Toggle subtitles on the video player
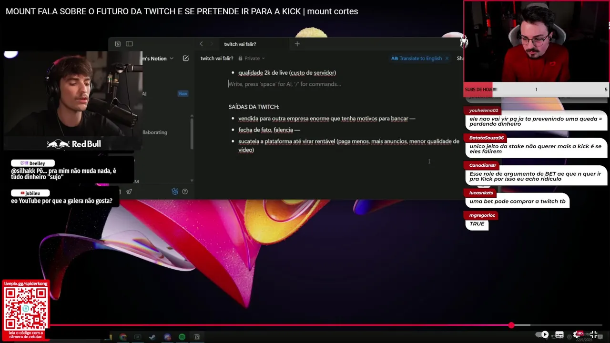Viewport: 610px width, 343px height. point(559,334)
